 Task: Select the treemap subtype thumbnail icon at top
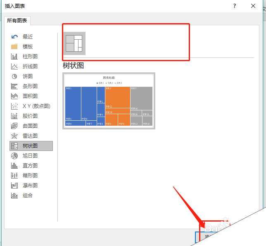[x=74, y=43]
